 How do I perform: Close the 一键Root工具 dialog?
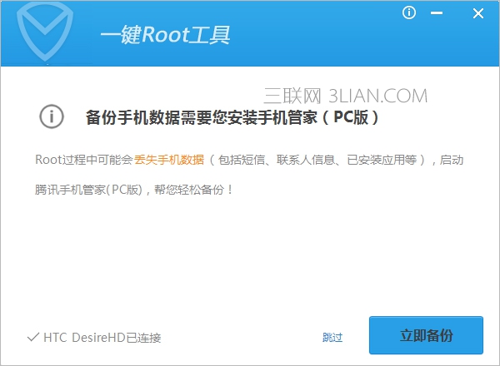(478, 13)
